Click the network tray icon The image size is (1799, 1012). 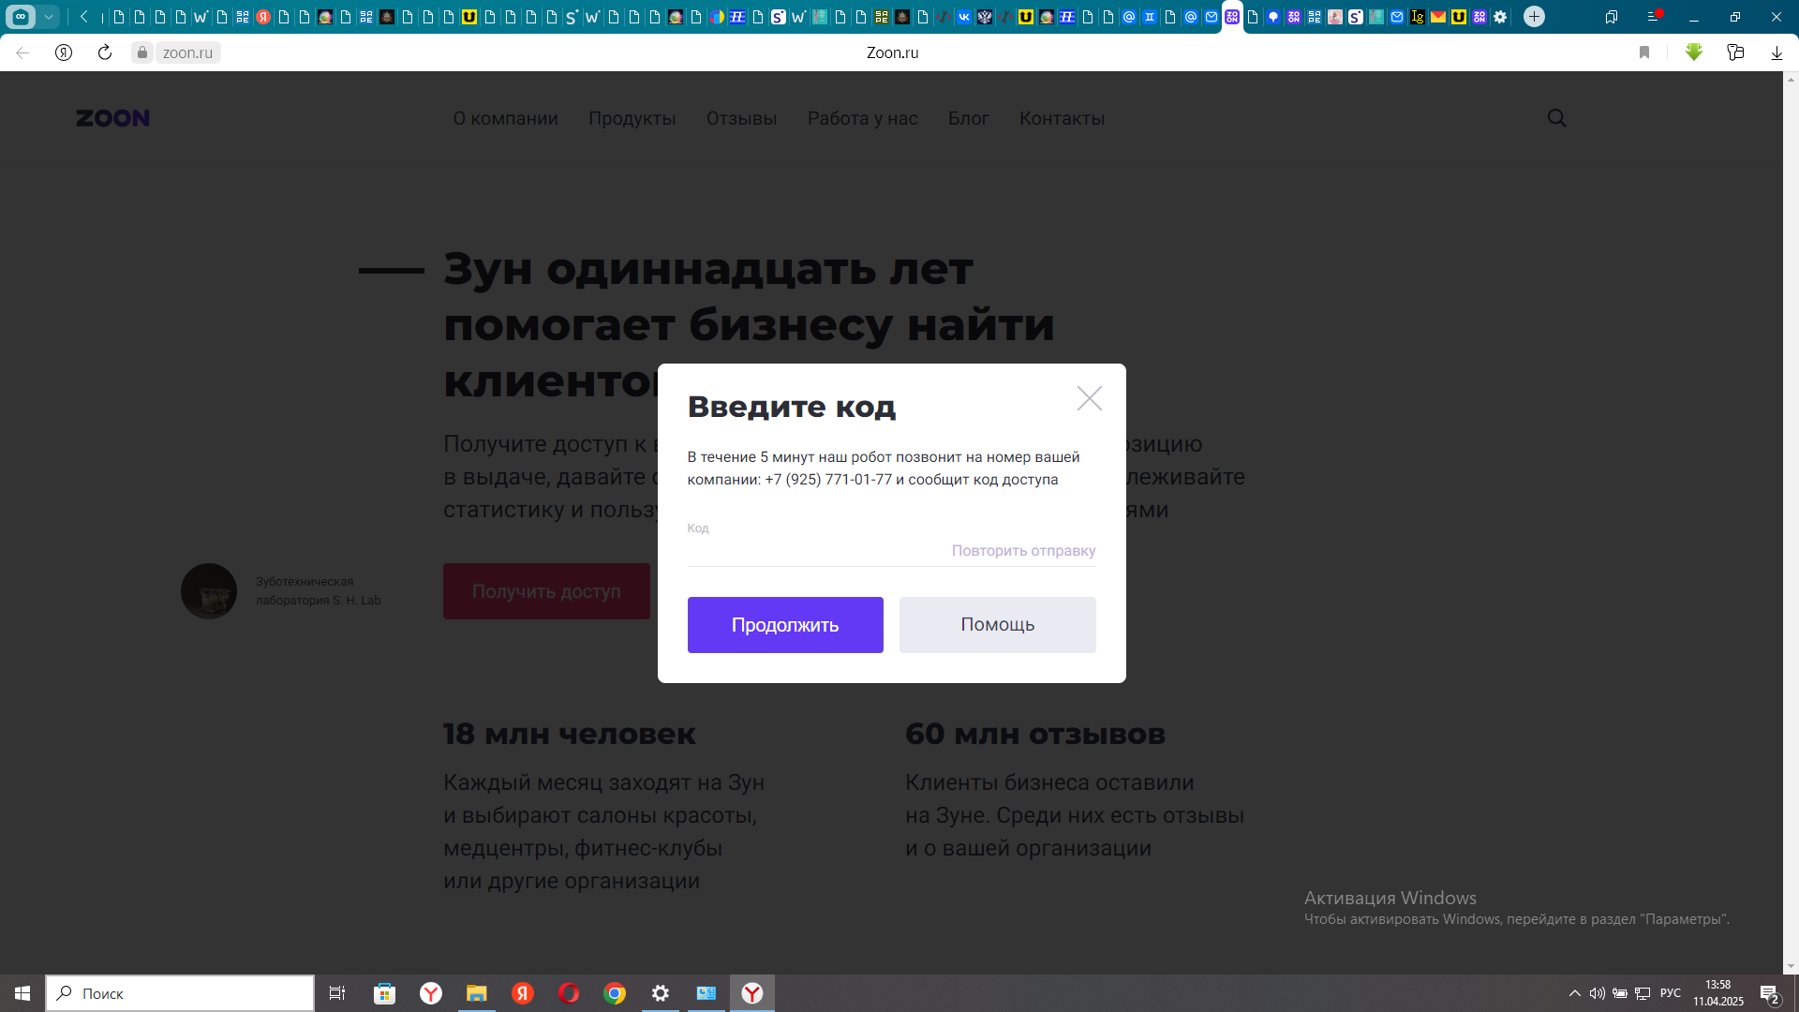pos(1643,993)
